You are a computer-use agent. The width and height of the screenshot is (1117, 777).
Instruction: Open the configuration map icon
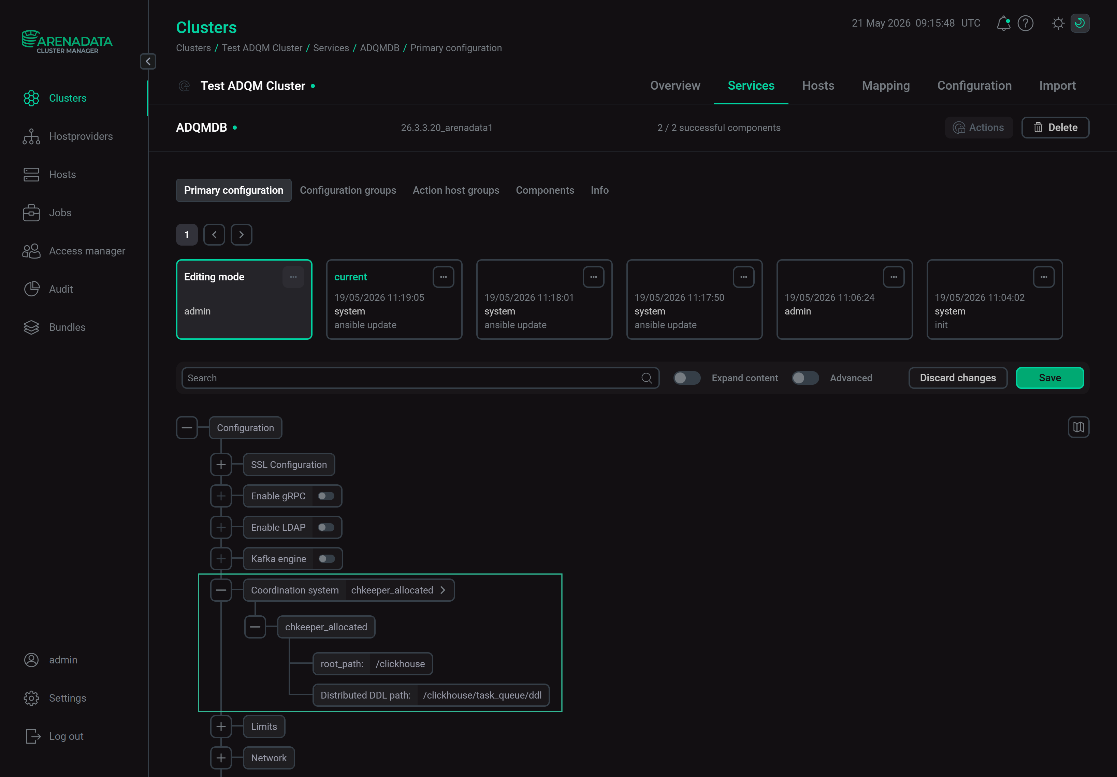(1078, 427)
